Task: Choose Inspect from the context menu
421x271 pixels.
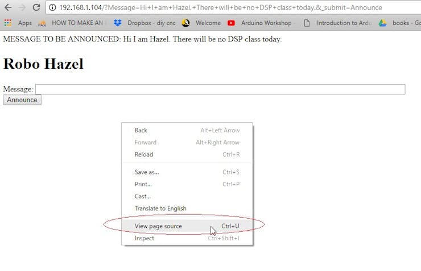Action: pos(187,238)
